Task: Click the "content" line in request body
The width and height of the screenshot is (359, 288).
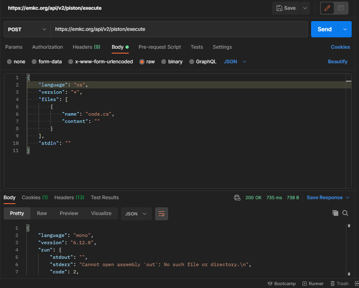Action: [81, 121]
